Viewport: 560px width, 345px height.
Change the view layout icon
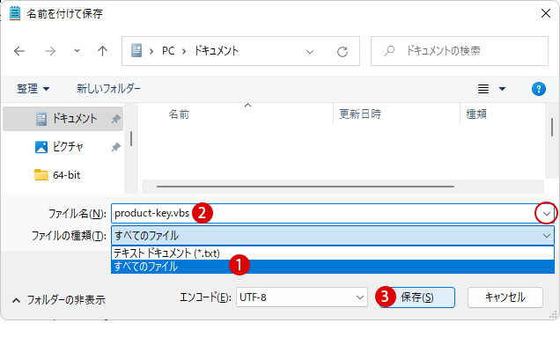[483, 89]
